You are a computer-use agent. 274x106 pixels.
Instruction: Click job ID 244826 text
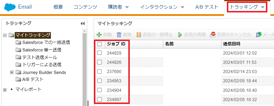coord(114,62)
